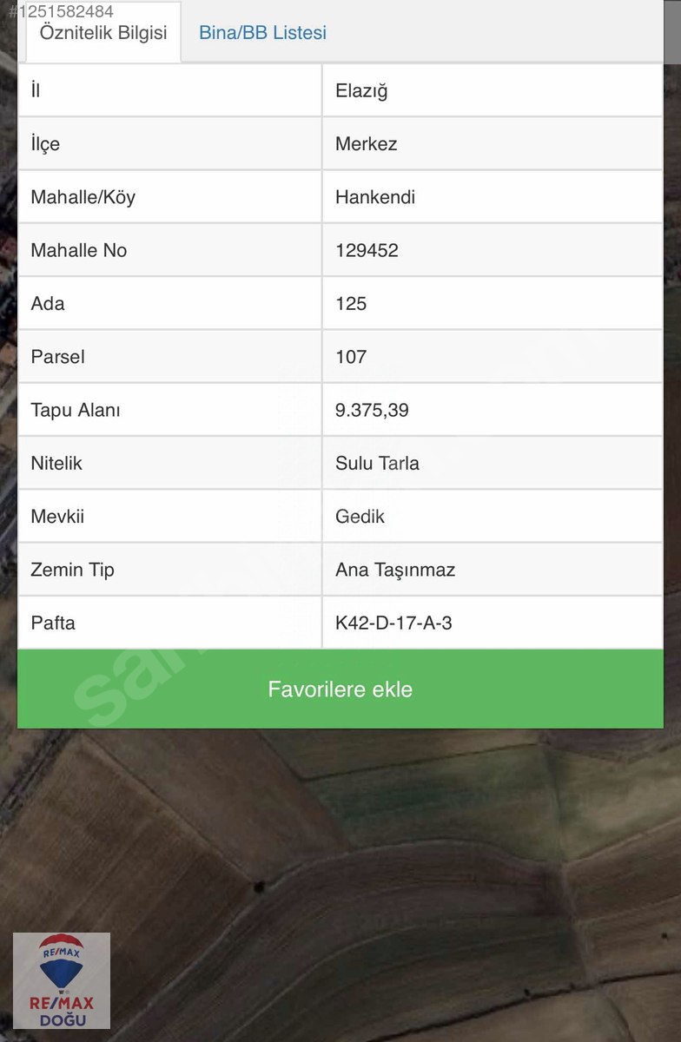Click the Zemin Tip row label
The width and height of the screenshot is (681, 1042).
point(72,570)
